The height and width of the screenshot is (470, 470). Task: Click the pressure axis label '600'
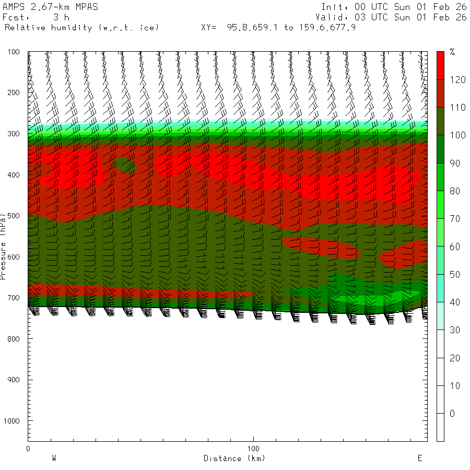(x=14, y=257)
